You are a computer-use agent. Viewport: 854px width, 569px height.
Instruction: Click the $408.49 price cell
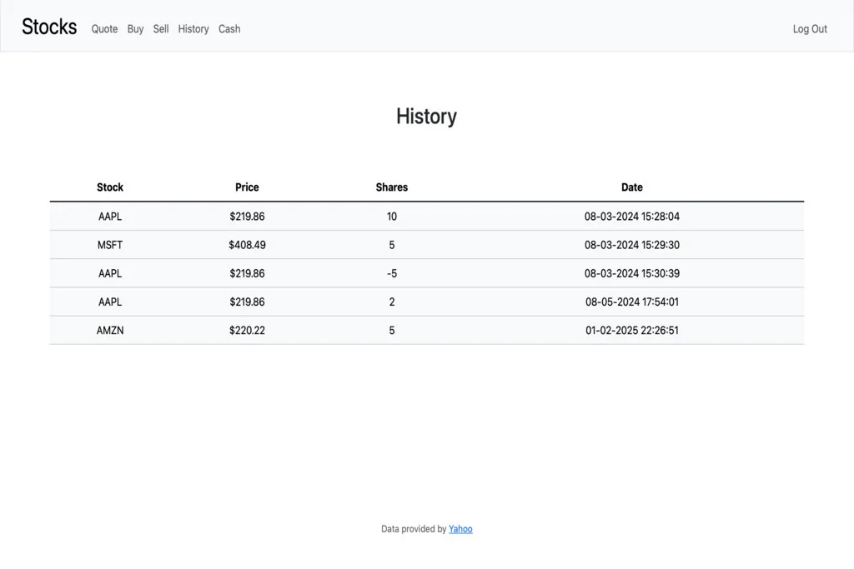pos(247,245)
